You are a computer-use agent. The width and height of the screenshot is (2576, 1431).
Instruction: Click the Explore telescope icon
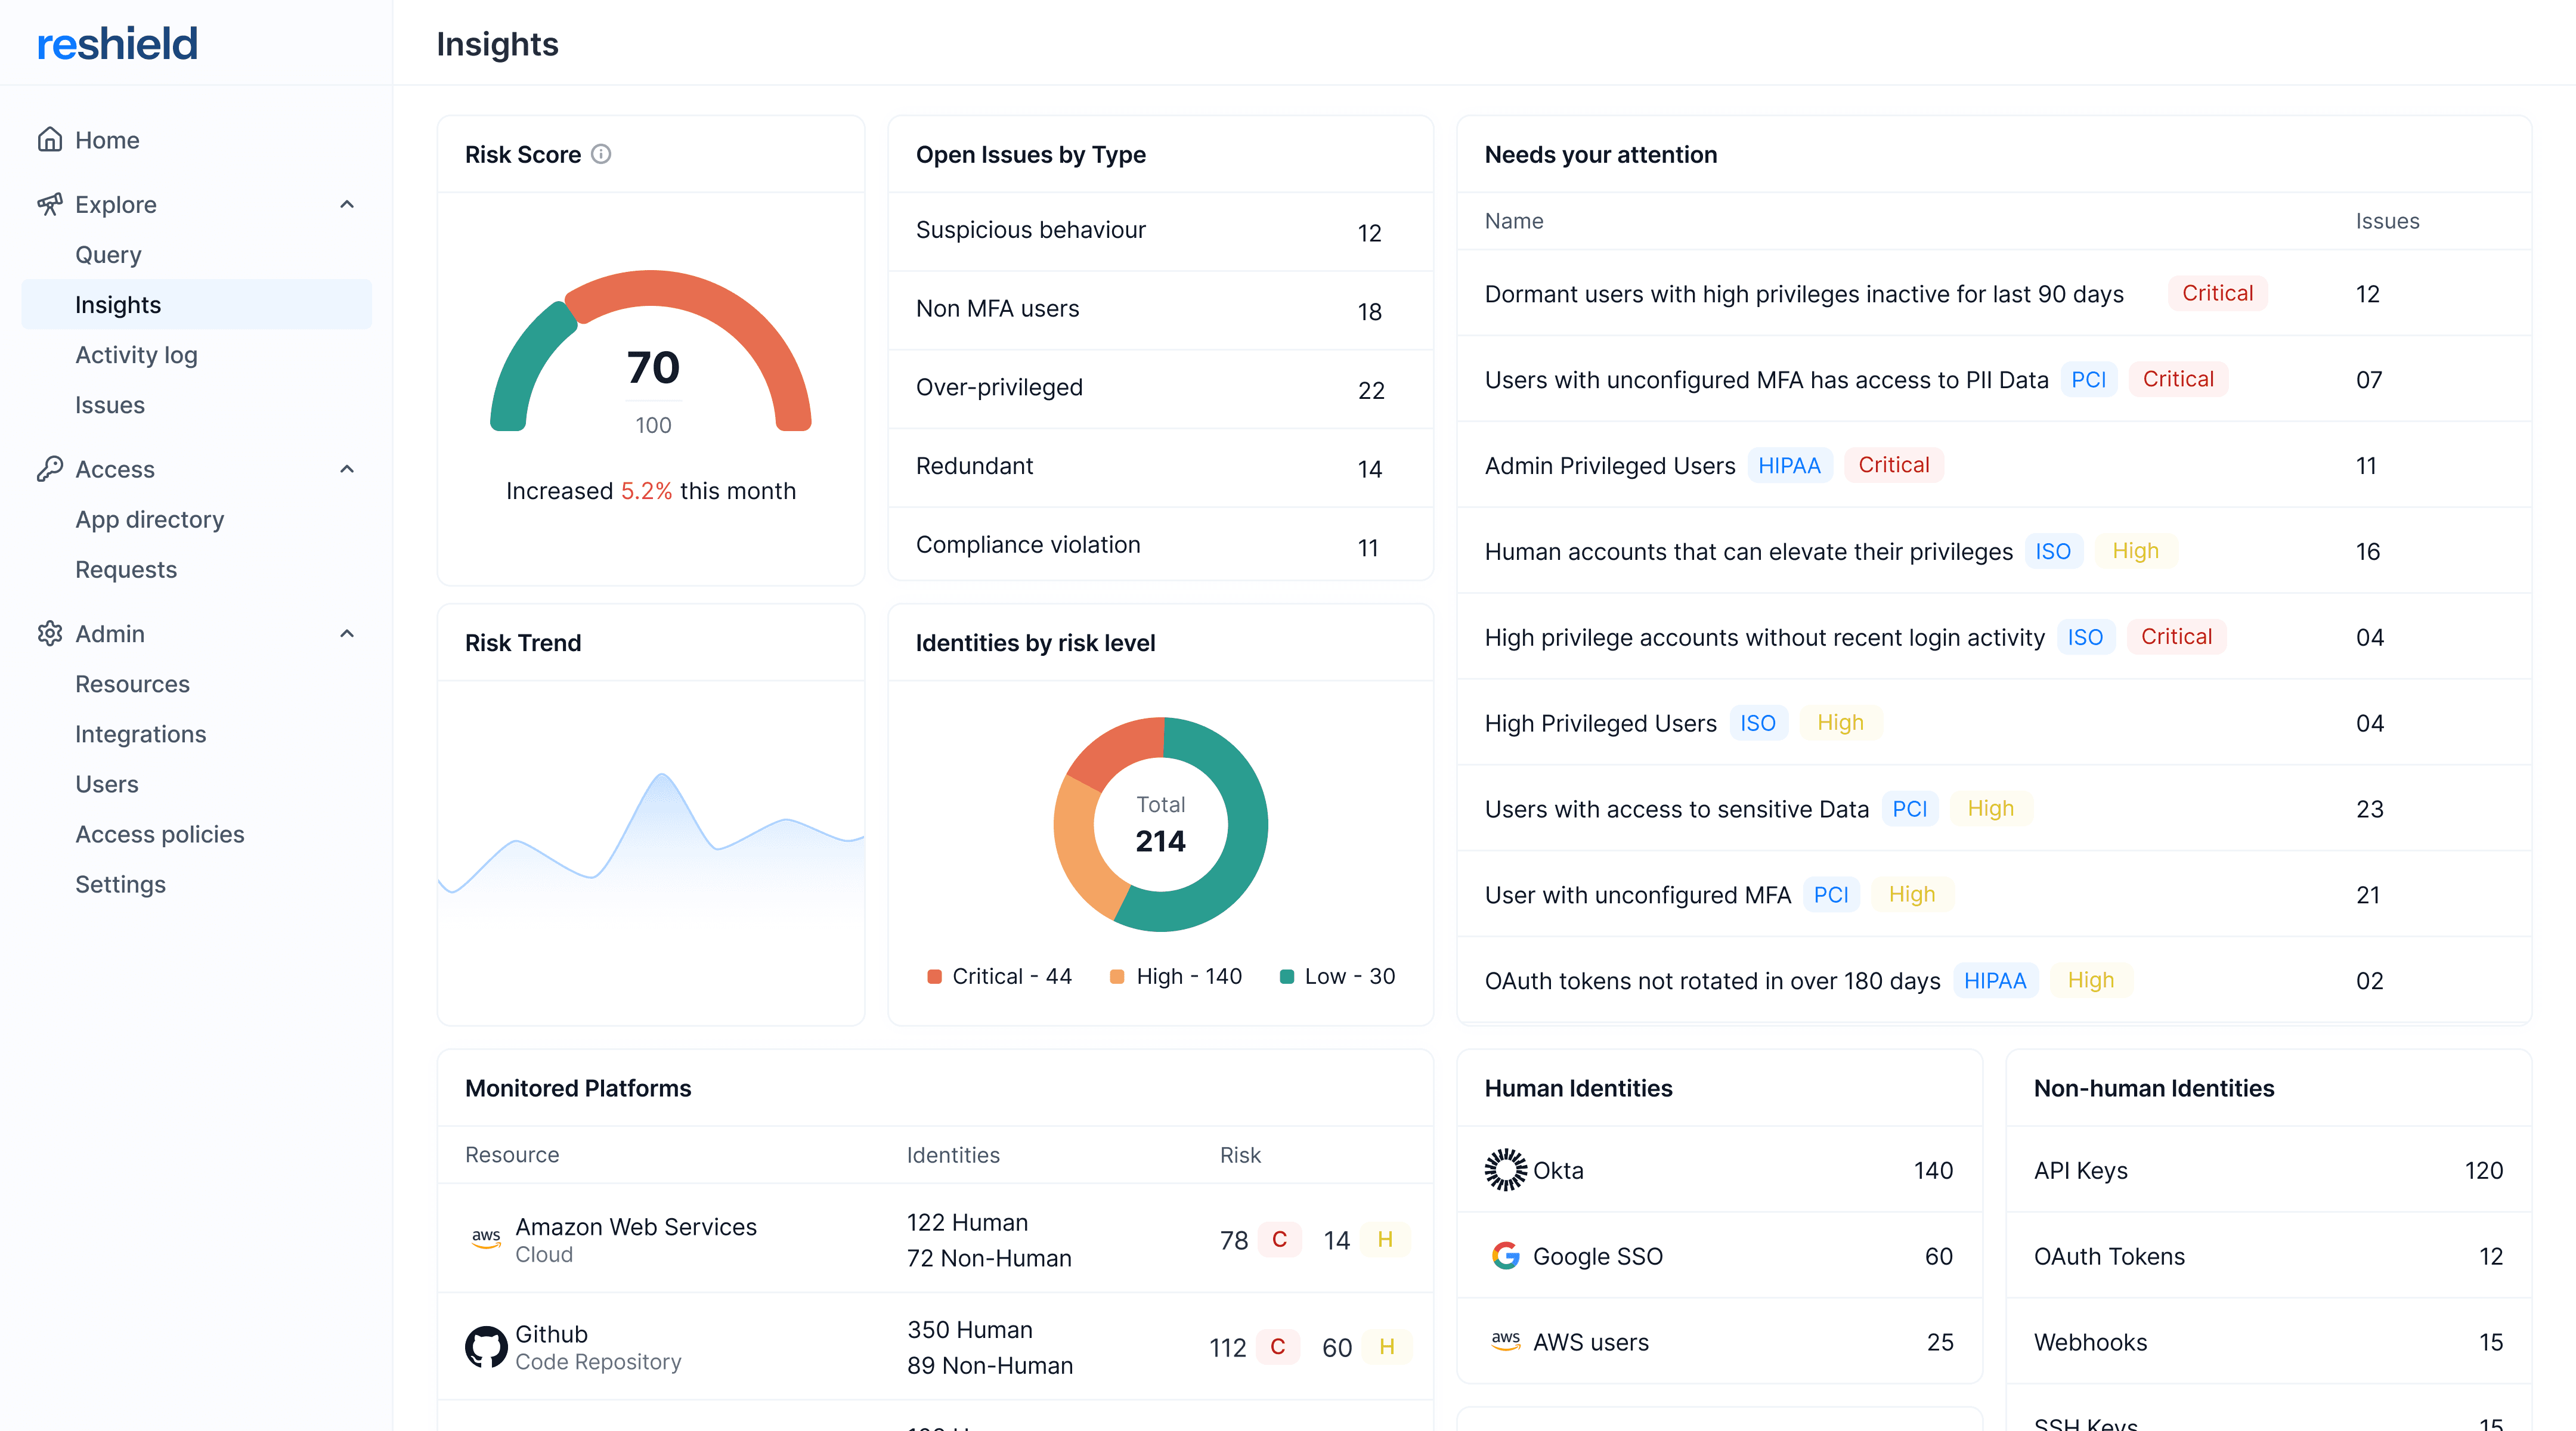pyautogui.click(x=50, y=205)
